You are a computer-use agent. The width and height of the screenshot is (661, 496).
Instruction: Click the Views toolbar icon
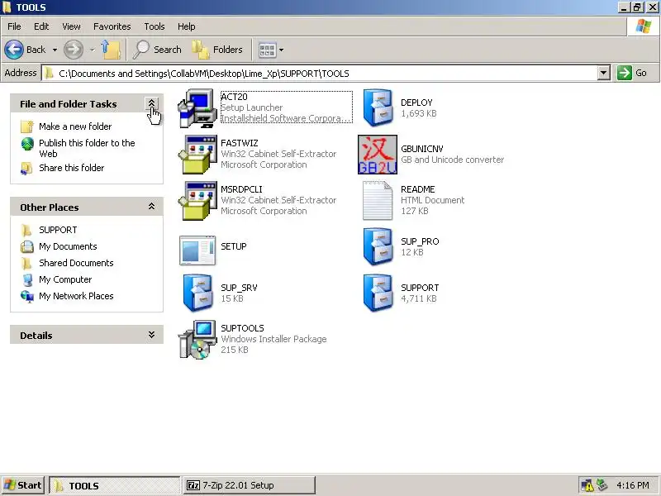tap(267, 50)
